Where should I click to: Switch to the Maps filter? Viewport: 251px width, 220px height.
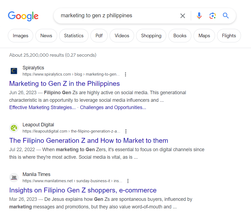(204, 36)
